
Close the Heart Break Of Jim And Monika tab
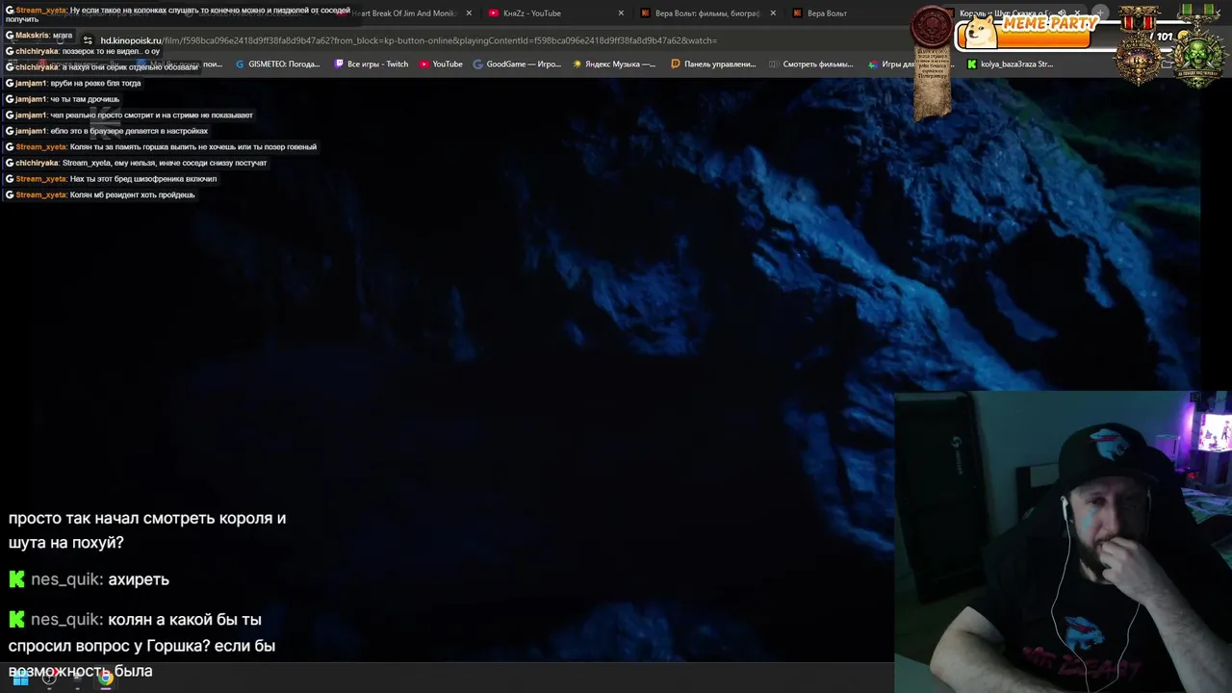[469, 13]
